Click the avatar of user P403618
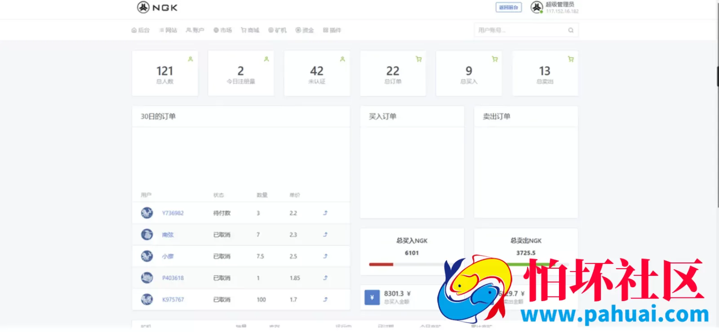 tap(147, 278)
